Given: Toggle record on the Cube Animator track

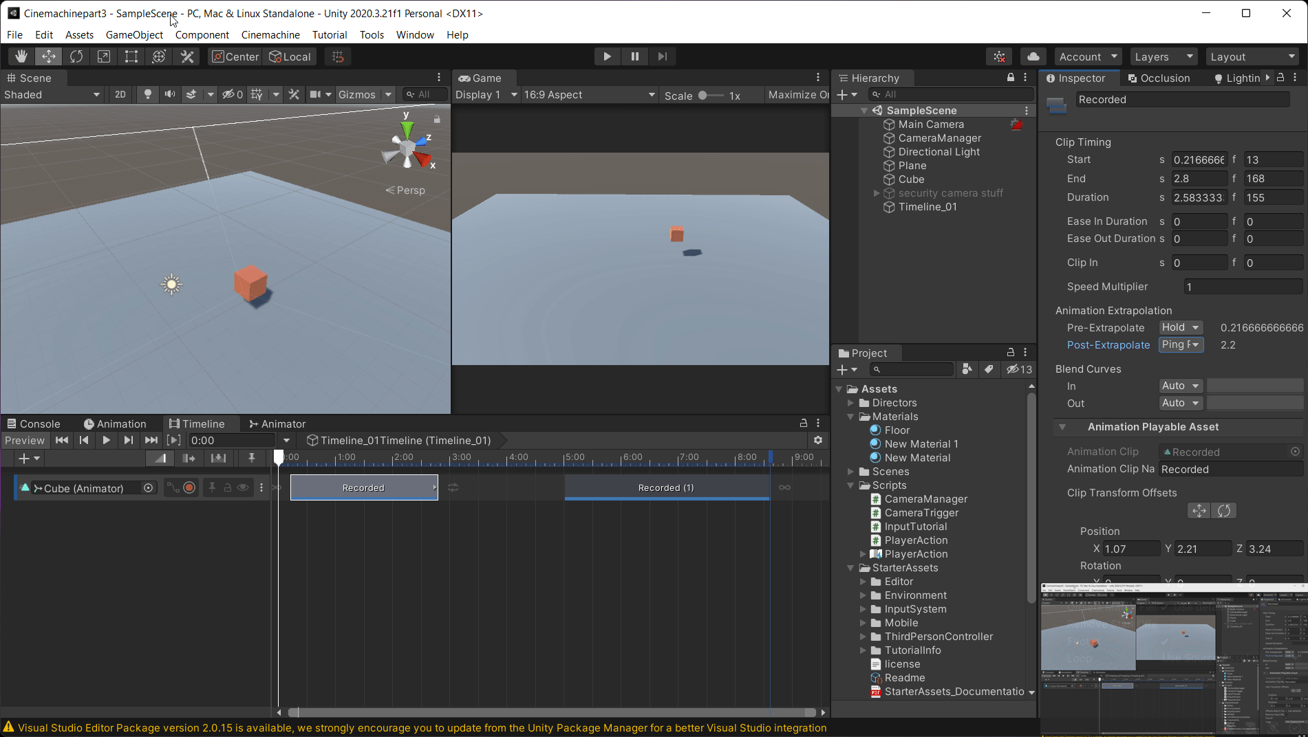Looking at the screenshot, I should pos(190,487).
